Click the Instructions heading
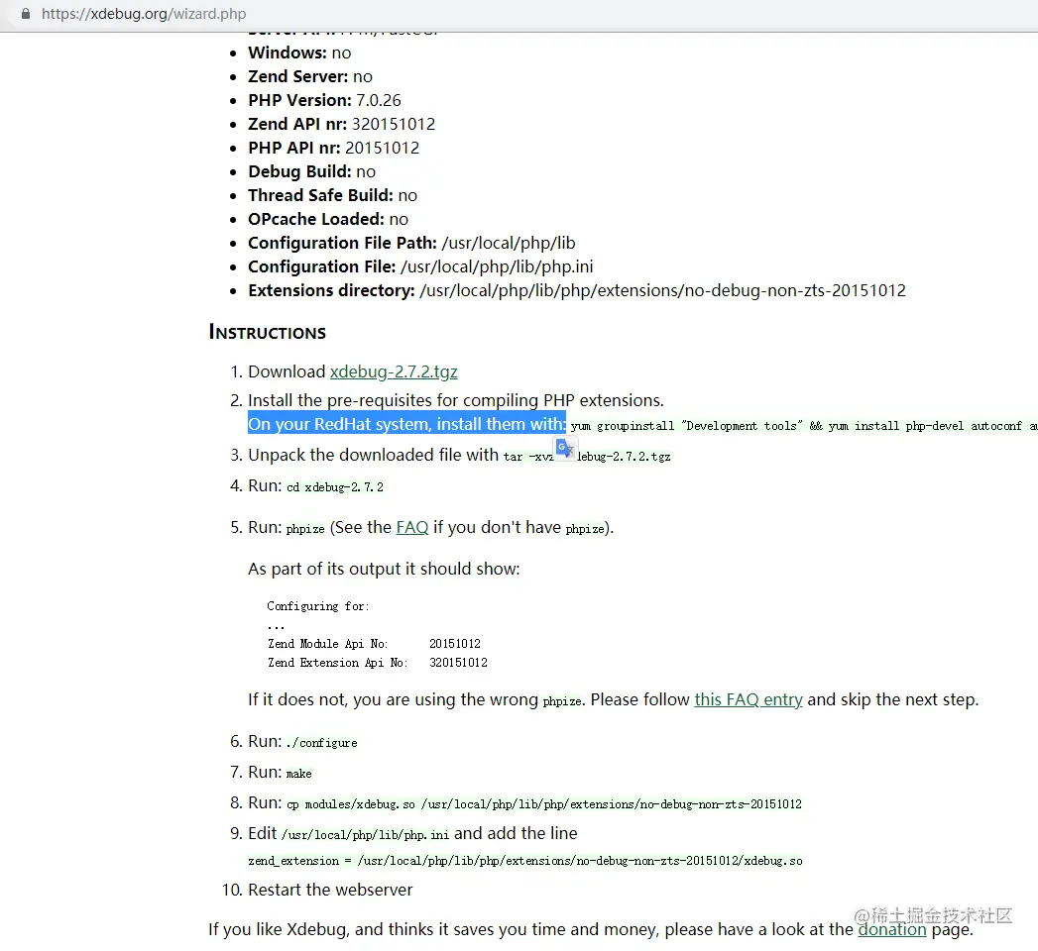 268,332
